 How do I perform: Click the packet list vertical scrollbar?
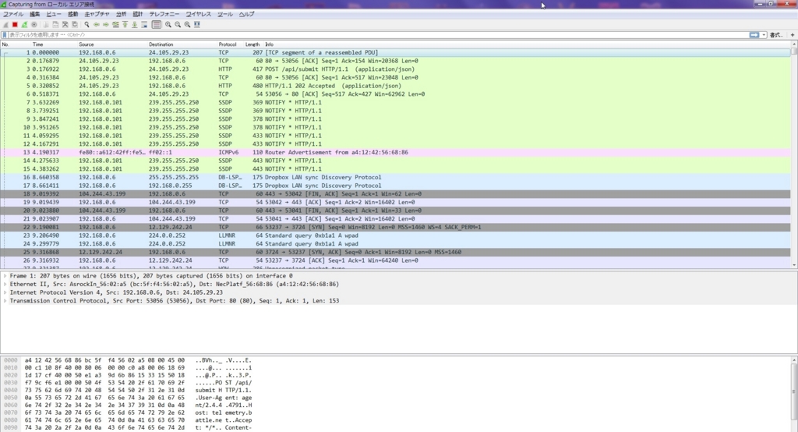point(794,155)
